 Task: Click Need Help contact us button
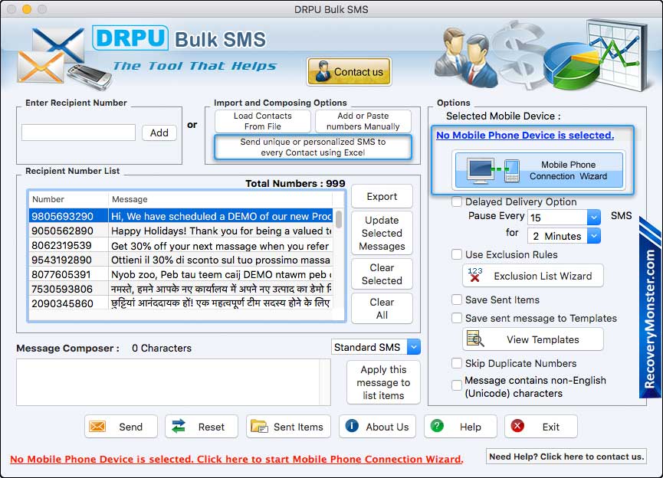[566, 457]
